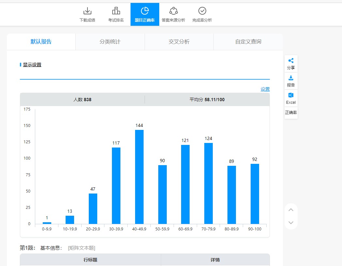Screen dimensions: 342x266
Task: Open the 考试排名 ranking icon
Action: (x=116, y=11)
